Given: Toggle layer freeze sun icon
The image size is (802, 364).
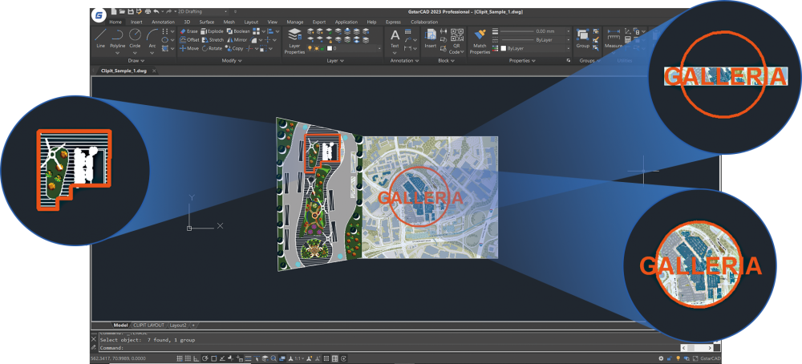Looking at the screenshot, I should 316,48.
